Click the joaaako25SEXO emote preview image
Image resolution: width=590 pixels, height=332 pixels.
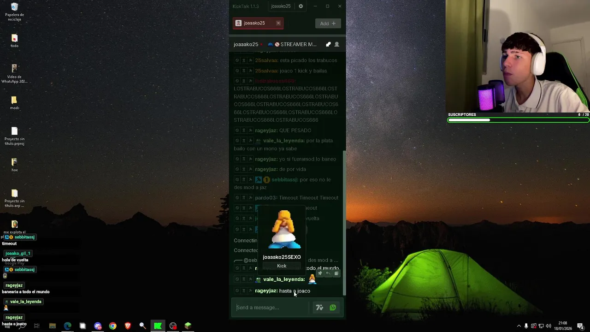[x=284, y=230]
